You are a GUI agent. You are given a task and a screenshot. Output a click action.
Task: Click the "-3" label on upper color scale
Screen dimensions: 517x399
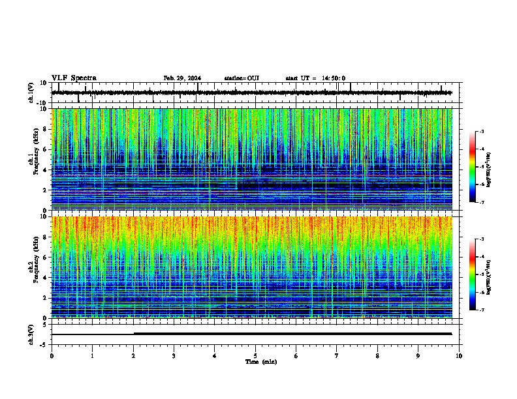482,131
